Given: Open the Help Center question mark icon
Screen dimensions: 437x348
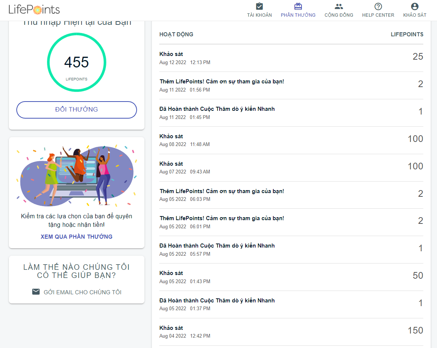Looking at the screenshot, I should tap(378, 6).
